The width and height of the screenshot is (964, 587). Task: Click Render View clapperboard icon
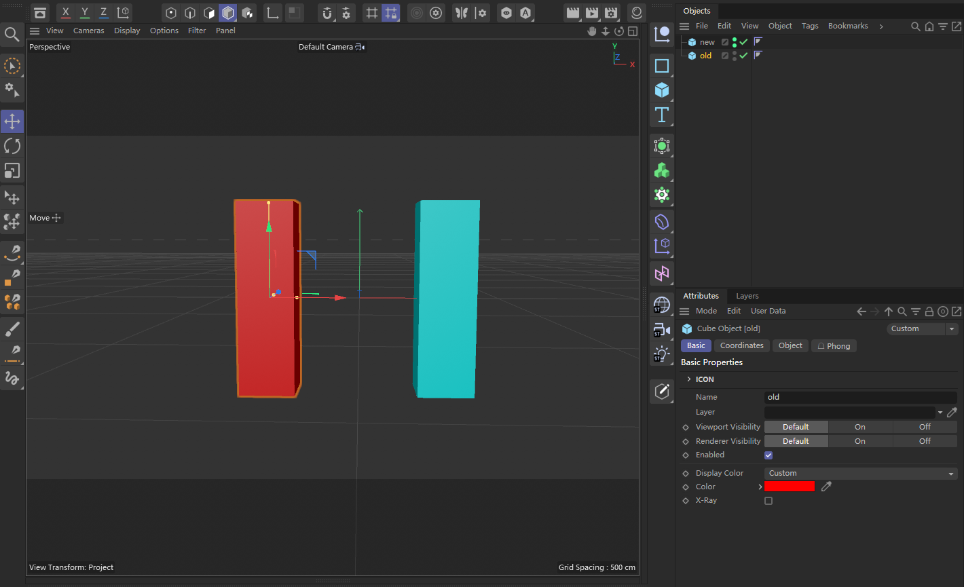[x=573, y=12]
